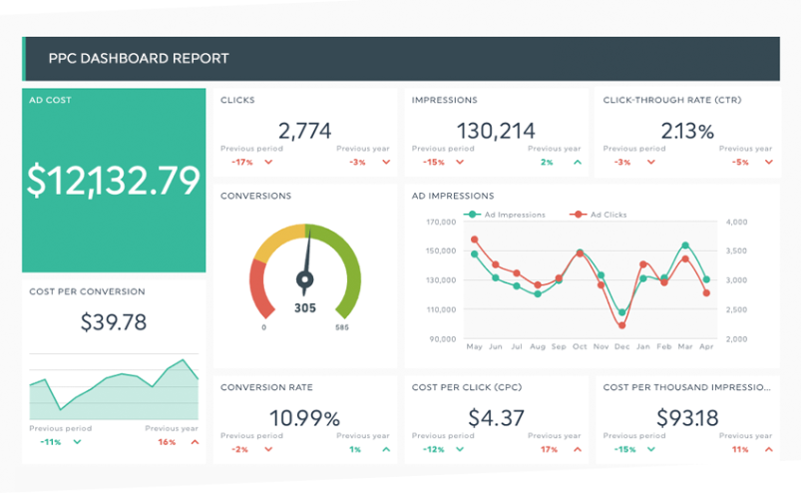The image size is (811, 499).
Task: Open the Ad Cost $12,132.79 tile
Action: tap(114, 180)
